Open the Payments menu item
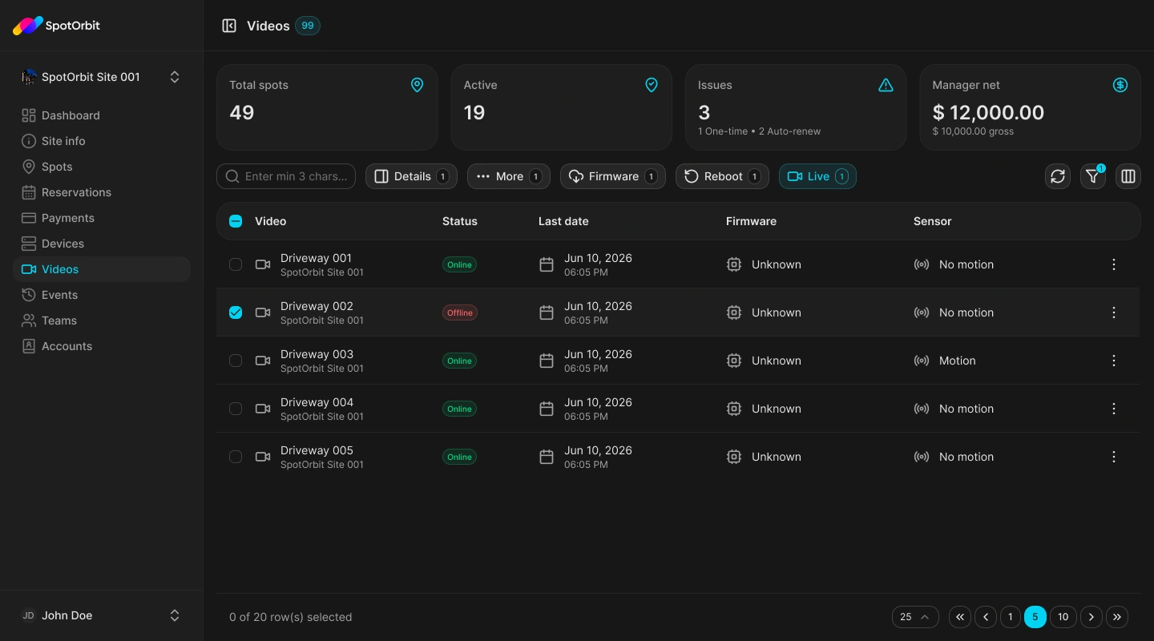Screen dimensions: 1154x641 102,218
